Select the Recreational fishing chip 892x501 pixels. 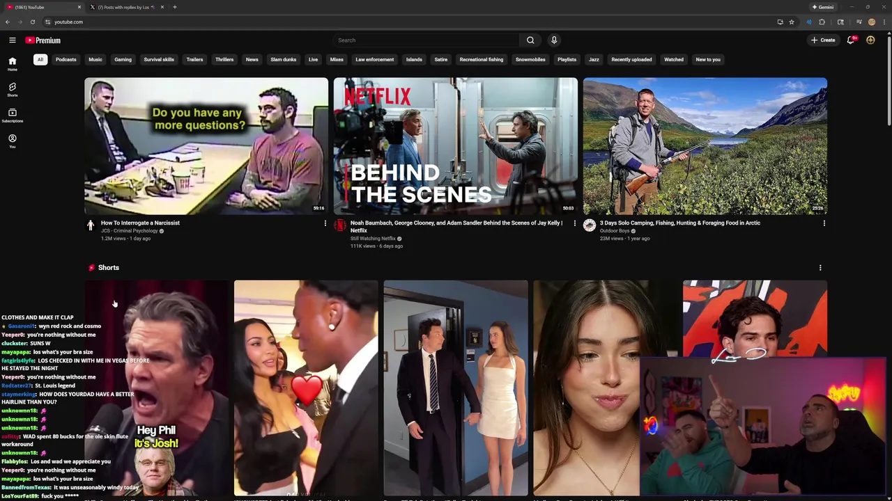click(482, 60)
